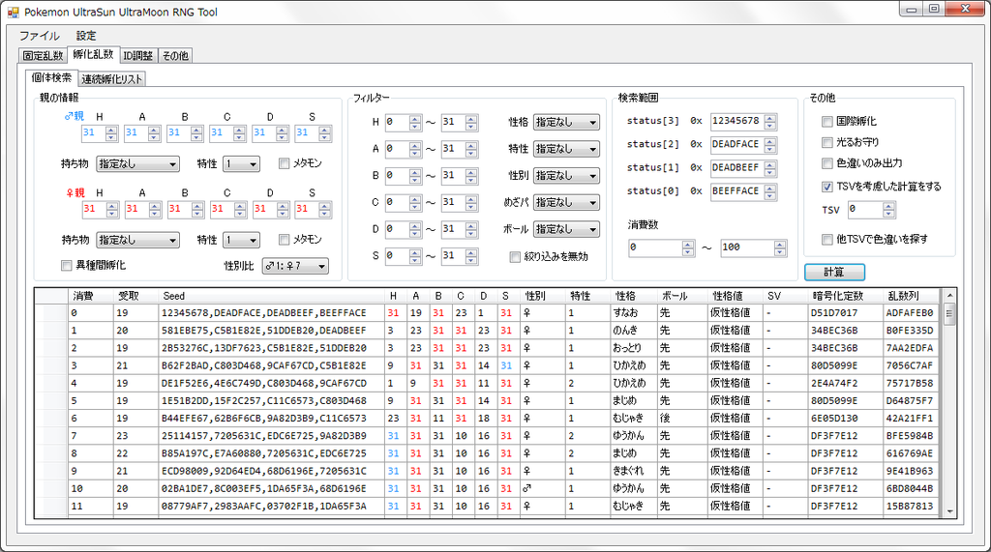Viewport: 991px width, 552px height.
Task: Open the 性格 filter dropdown
Action: click(566, 122)
